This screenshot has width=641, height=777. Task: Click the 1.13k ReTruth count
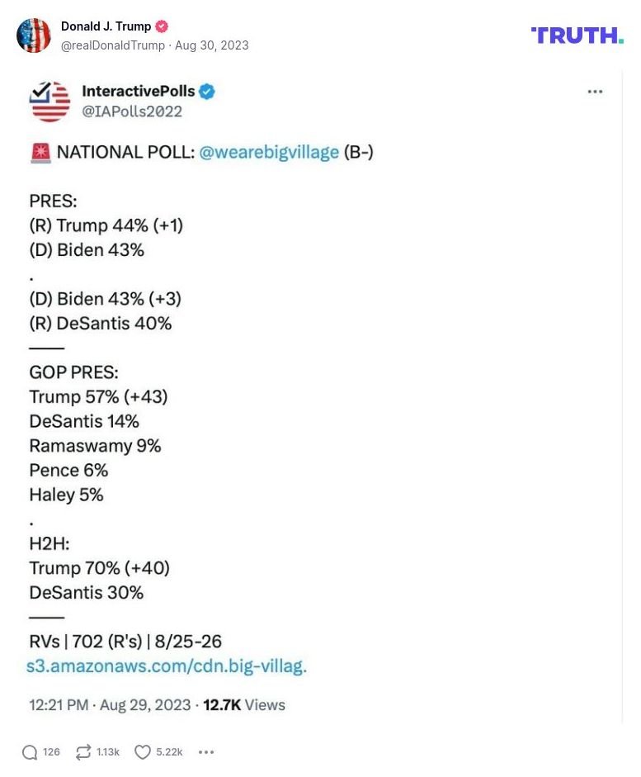[107, 752]
